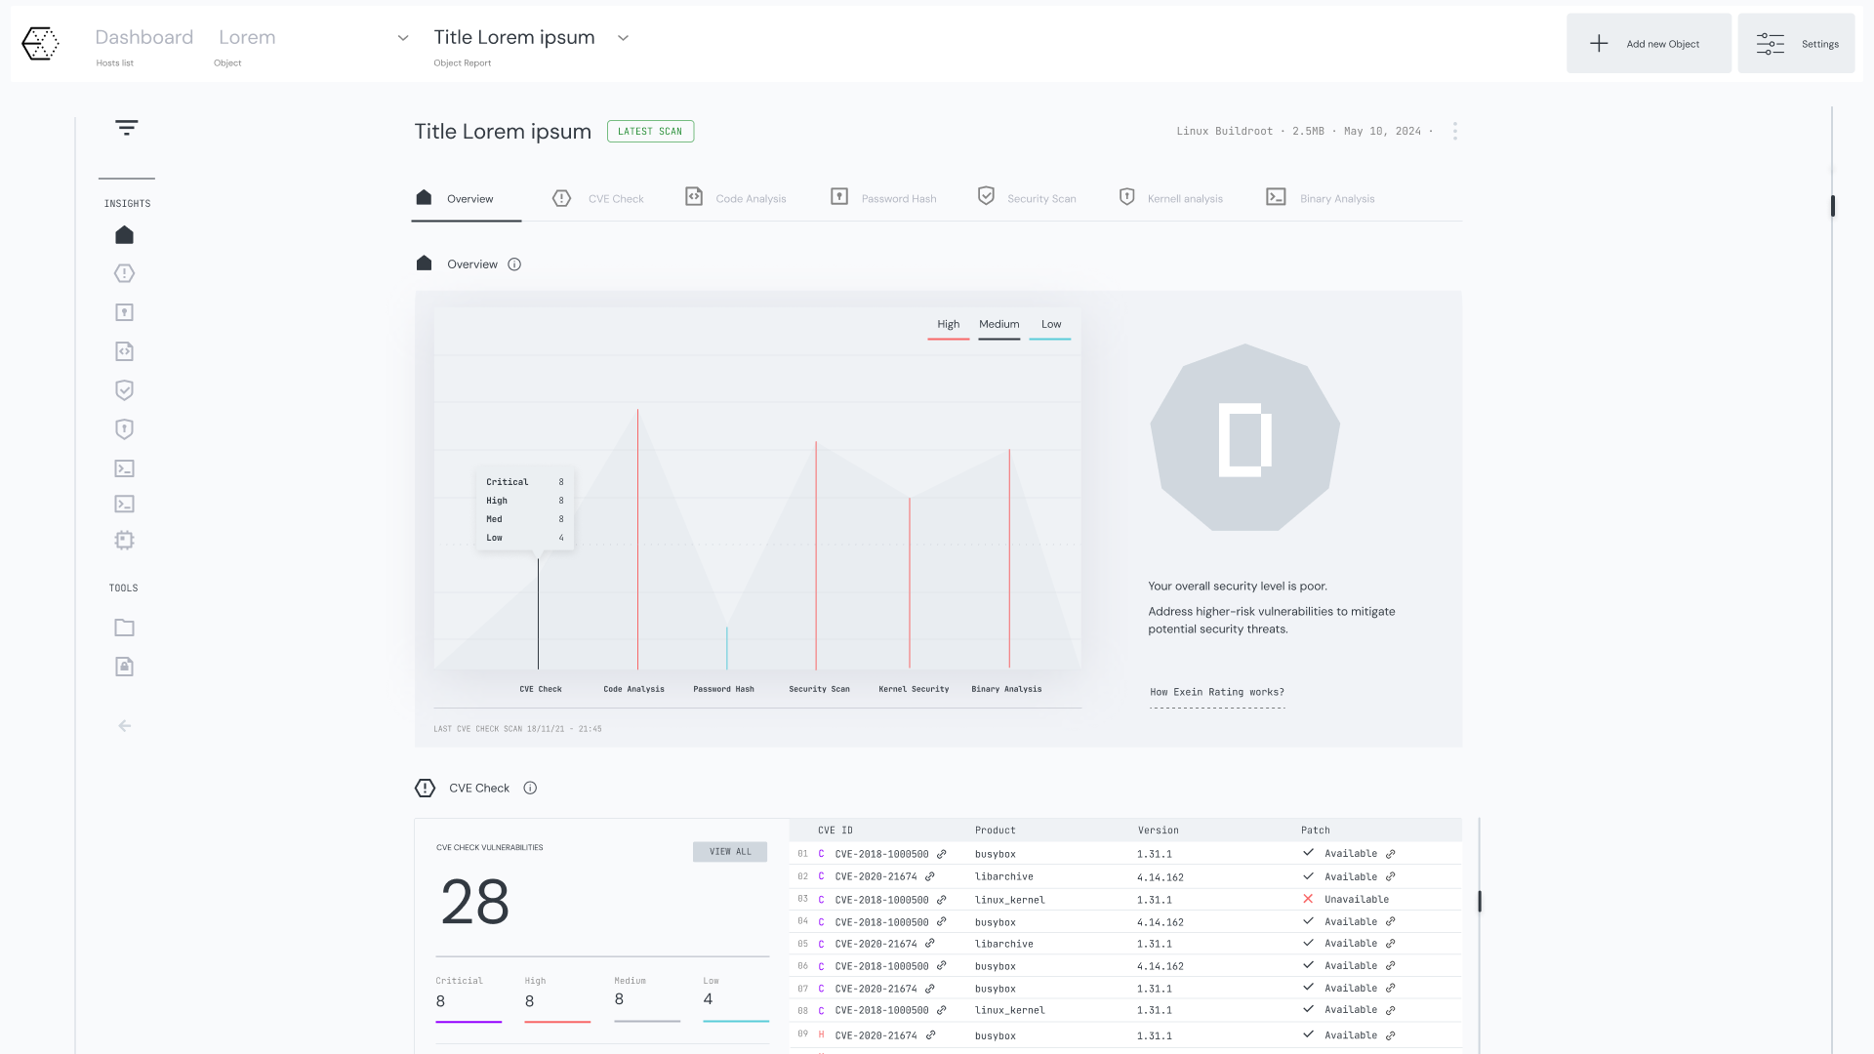Open patch link icon in row 09
This screenshot has height=1054, width=1874.
click(x=1391, y=1035)
